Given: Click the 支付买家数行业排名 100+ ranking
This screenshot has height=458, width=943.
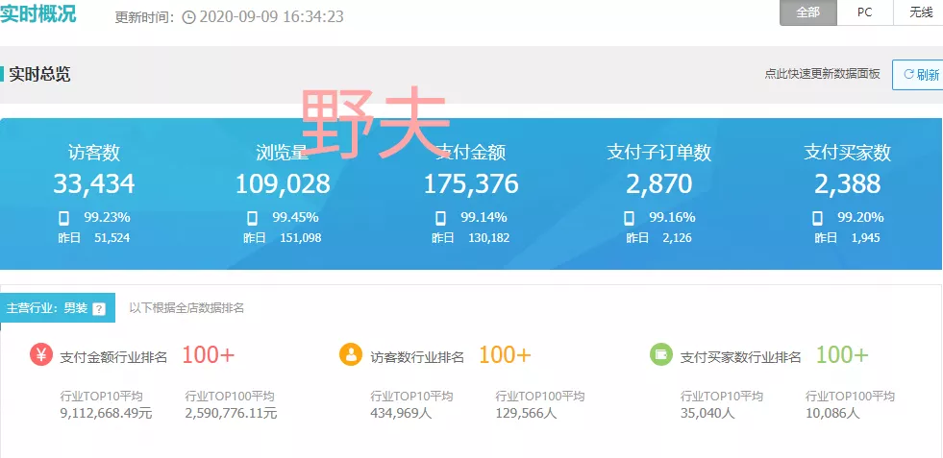Looking at the screenshot, I should [x=842, y=355].
